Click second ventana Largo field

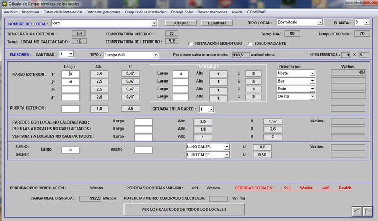pos(181,81)
